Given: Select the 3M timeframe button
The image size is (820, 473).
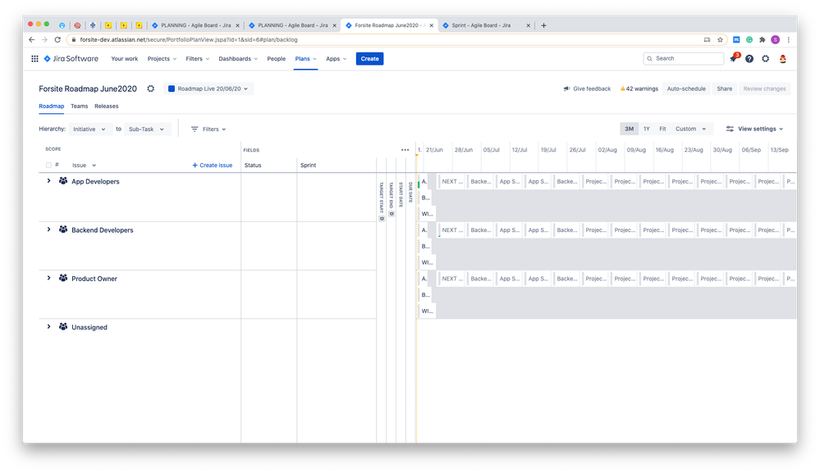Looking at the screenshot, I should [x=629, y=129].
